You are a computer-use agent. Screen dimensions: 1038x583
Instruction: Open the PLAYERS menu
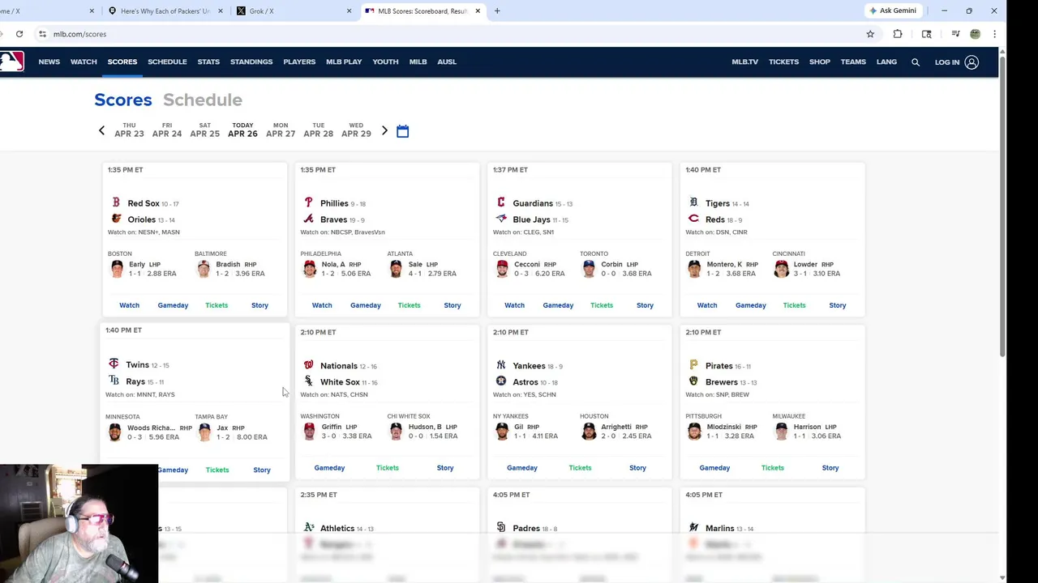299,62
